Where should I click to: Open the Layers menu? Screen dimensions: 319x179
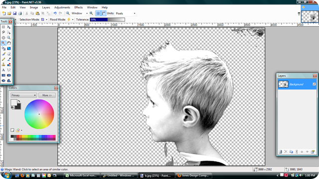(46, 7)
